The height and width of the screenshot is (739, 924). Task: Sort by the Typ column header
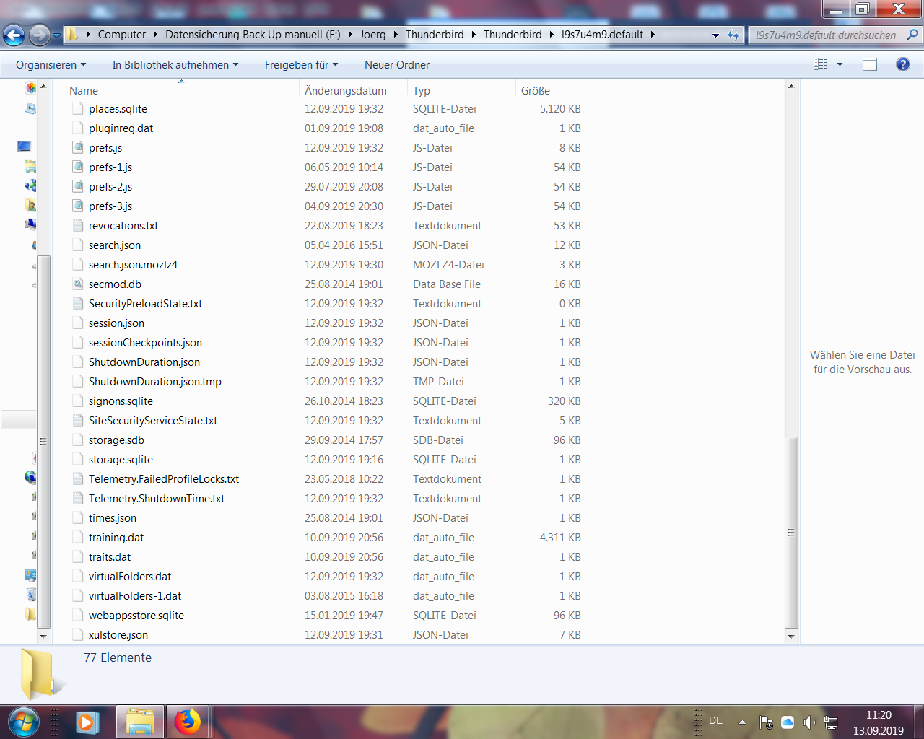pyautogui.click(x=461, y=90)
